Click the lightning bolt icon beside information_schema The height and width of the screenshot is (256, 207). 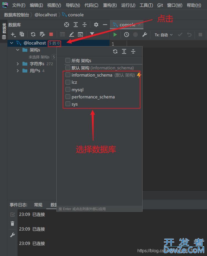pos(139,75)
